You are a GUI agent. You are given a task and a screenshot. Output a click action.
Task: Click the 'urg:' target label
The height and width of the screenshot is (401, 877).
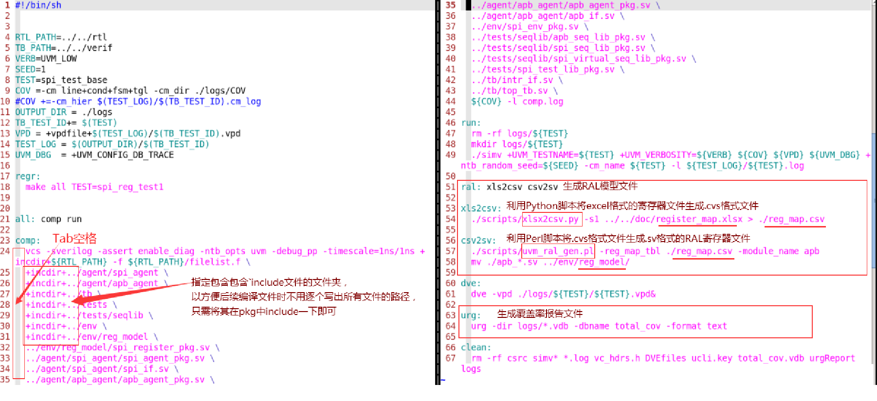(471, 315)
